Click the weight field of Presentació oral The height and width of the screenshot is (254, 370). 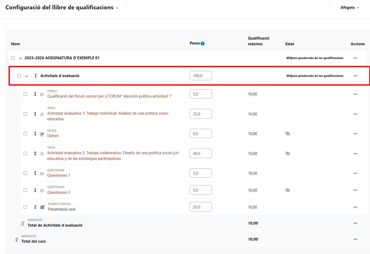point(201,207)
